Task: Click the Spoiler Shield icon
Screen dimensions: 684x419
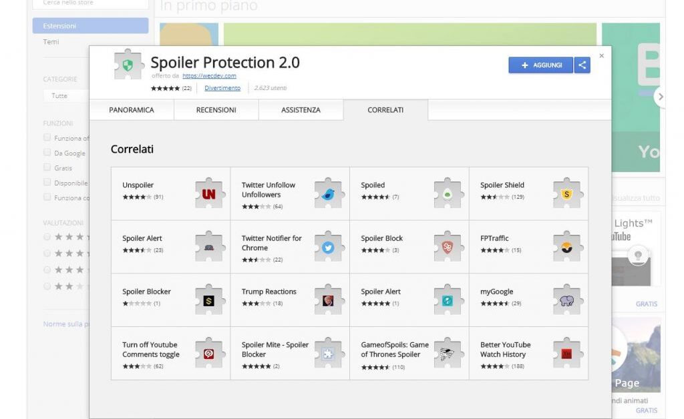Action: [x=567, y=193]
